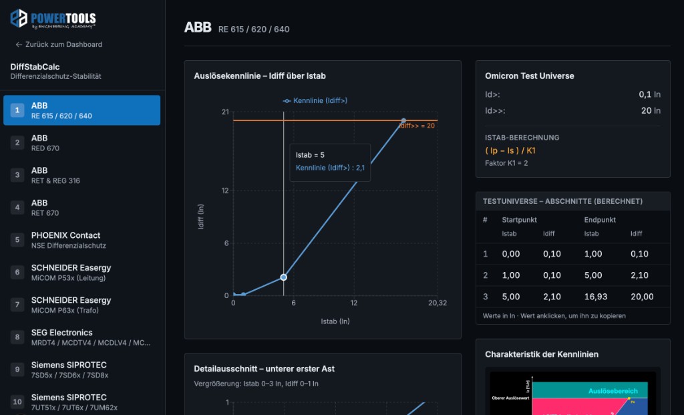The height and width of the screenshot is (415, 684).
Task: Click the number 5 badge beside PHOENIX Contact
Action: click(17, 239)
